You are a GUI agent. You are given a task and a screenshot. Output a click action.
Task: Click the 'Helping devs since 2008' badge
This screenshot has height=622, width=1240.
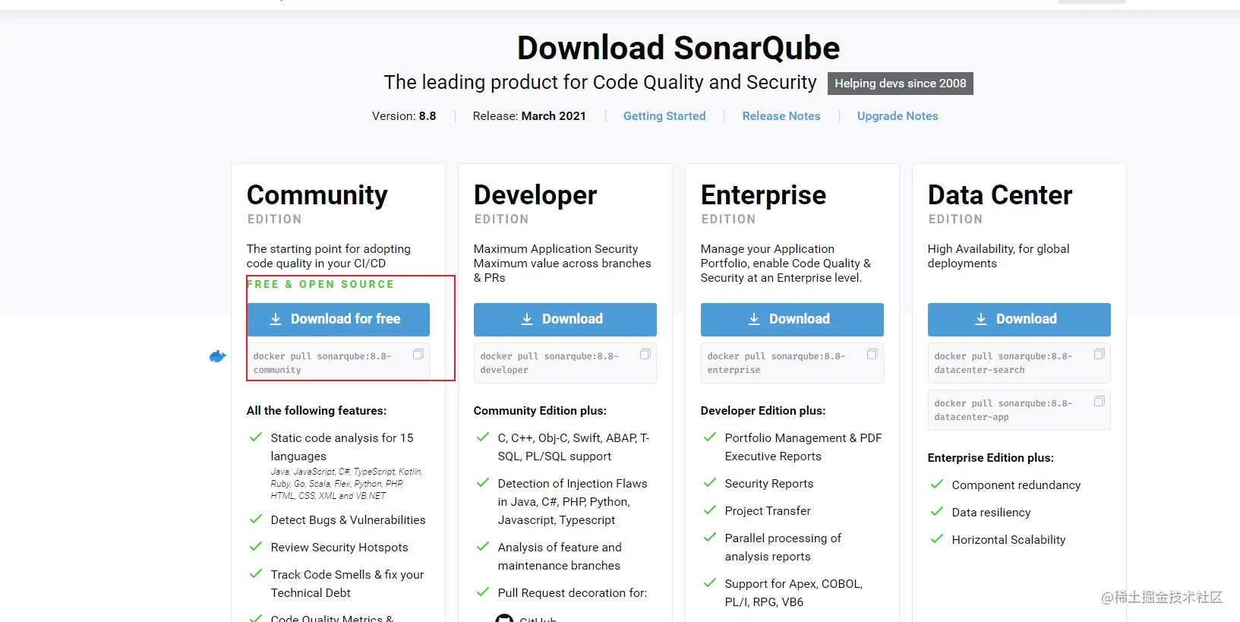[901, 84]
